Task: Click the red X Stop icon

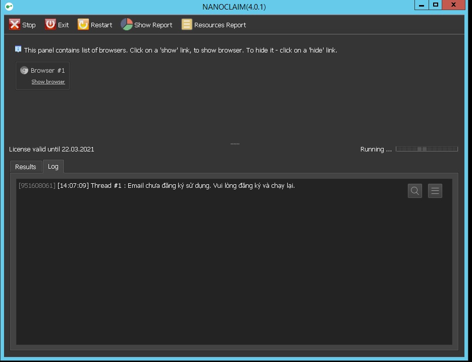Action: pyautogui.click(x=15, y=24)
